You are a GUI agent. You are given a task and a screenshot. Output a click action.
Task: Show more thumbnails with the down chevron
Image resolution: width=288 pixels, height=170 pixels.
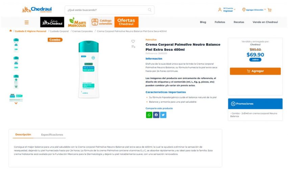click(16, 103)
